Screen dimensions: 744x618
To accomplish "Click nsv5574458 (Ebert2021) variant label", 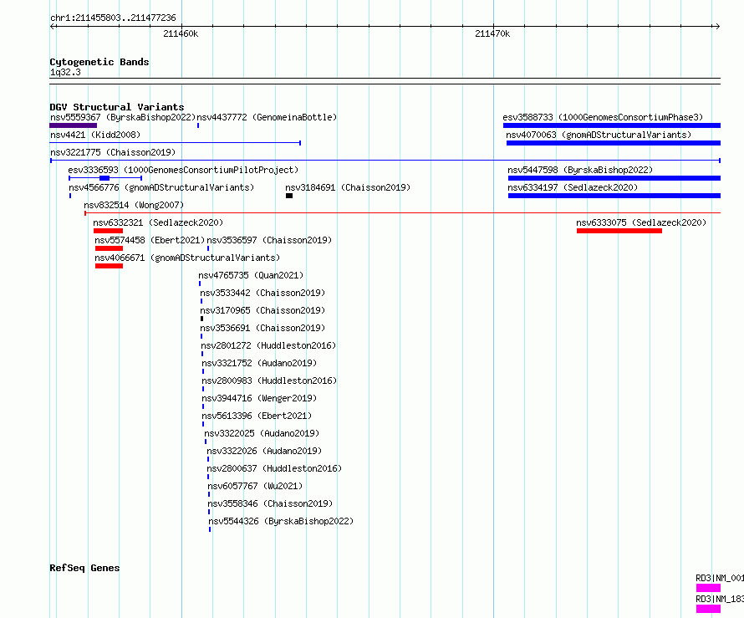I will [150, 240].
